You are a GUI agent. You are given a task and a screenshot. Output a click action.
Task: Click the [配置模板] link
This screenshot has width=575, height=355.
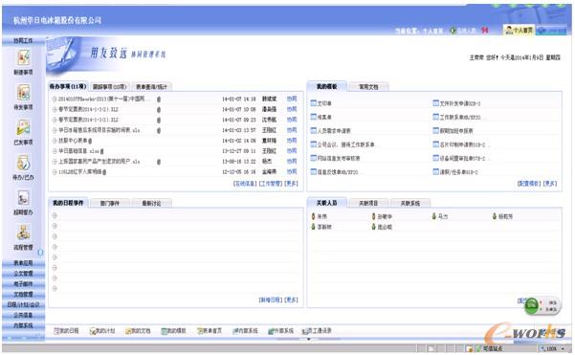pos(529,184)
